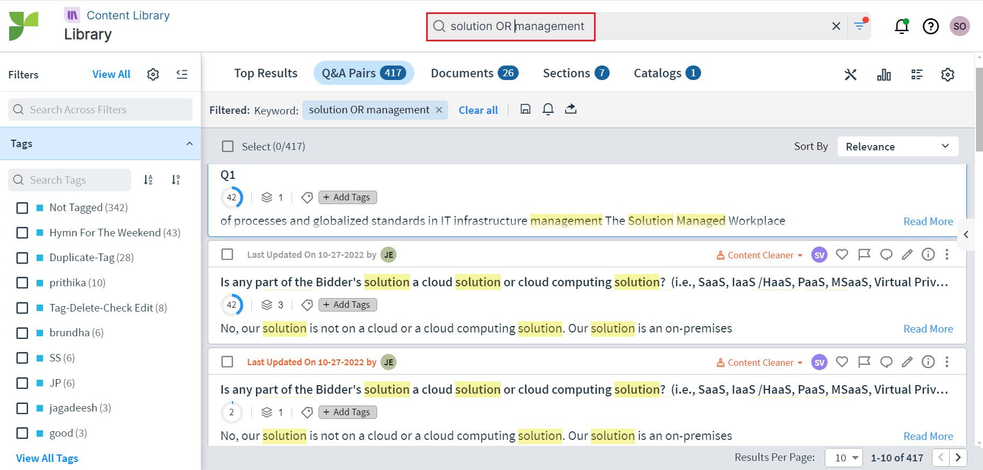Check the Not Tagged filter checkbox
This screenshot has height=470, width=983.
tap(22, 208)
